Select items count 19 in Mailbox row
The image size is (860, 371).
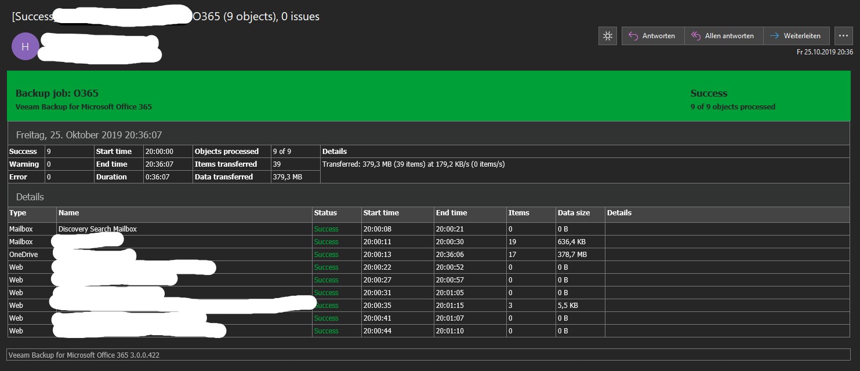(512, 242)
